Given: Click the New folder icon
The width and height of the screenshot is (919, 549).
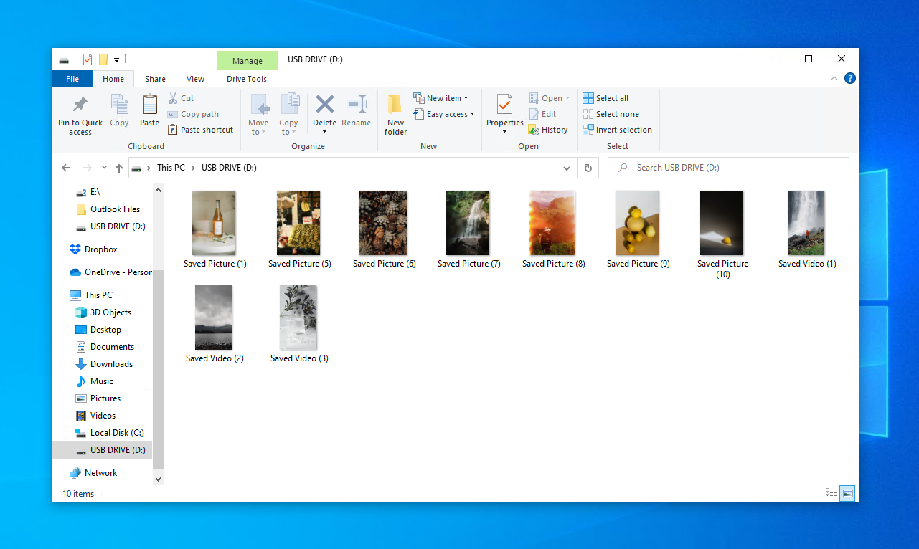Looking at the screenshot, I should [x=395, y=105].
